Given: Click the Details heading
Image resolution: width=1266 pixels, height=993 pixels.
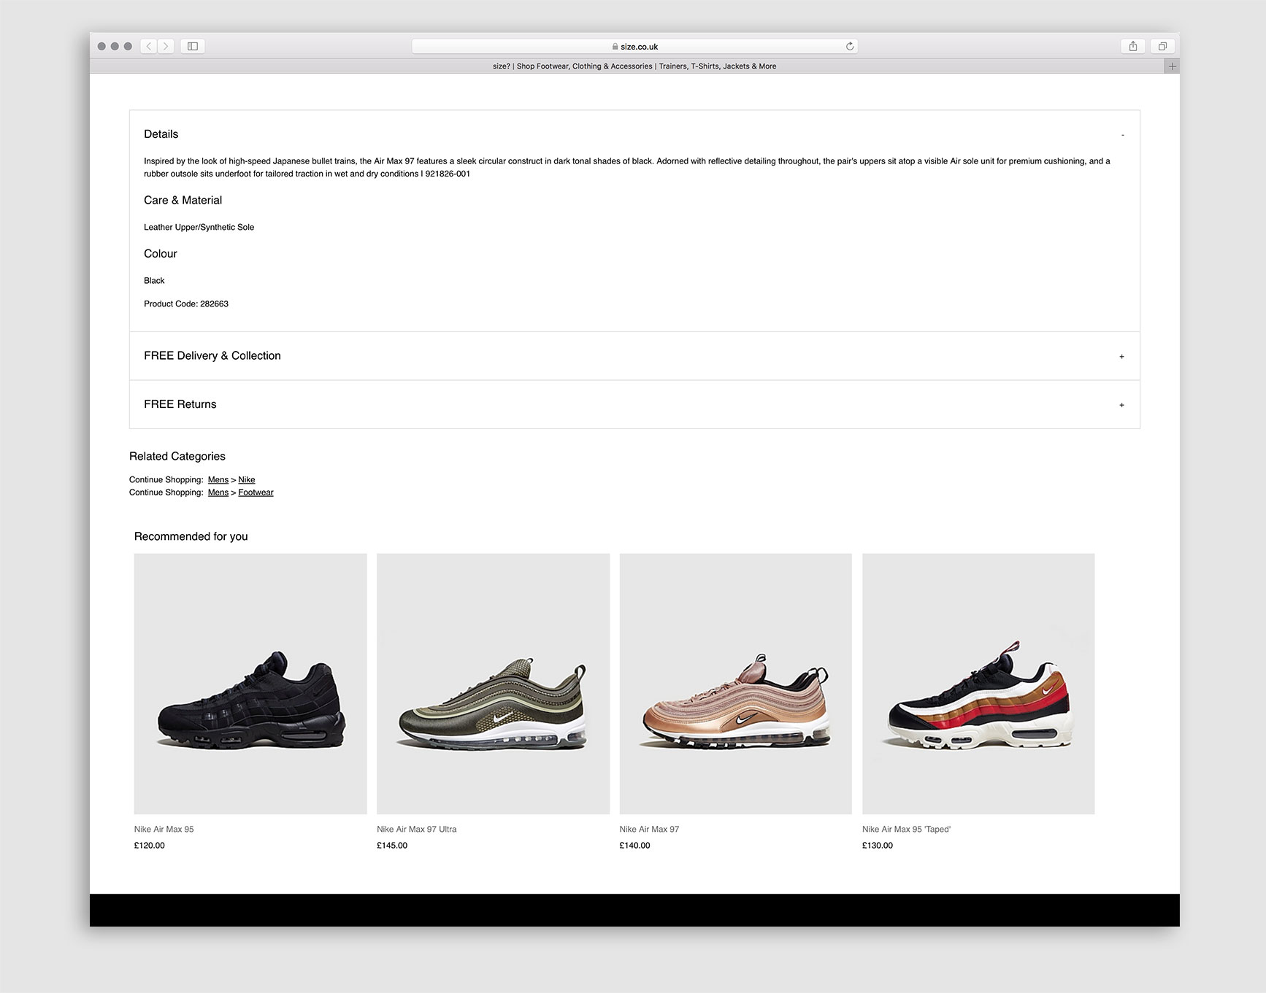Looking at the screenshot, I should coord(161,134).
